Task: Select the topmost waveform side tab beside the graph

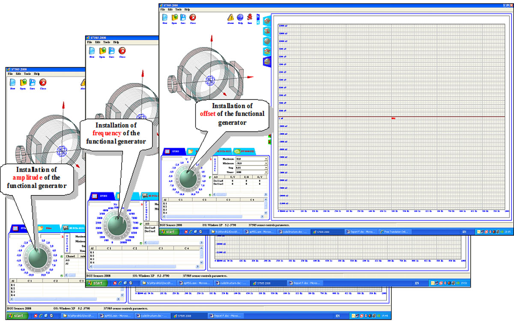Action: click(x=266, y=20)
